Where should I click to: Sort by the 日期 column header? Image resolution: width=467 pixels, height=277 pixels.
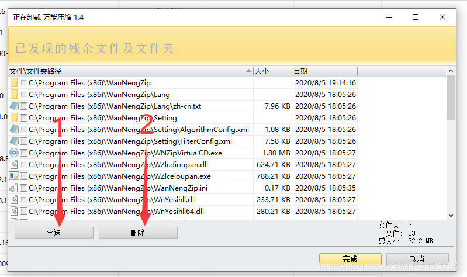click(x=324, y=71)
